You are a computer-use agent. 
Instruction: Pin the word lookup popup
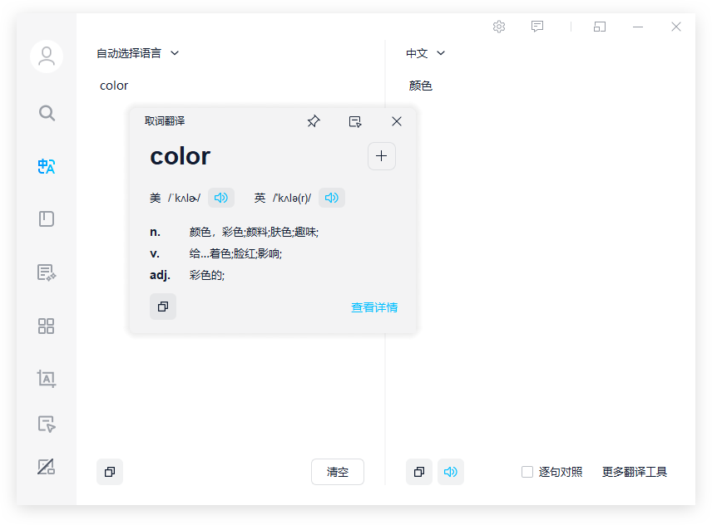coord(314,121)
